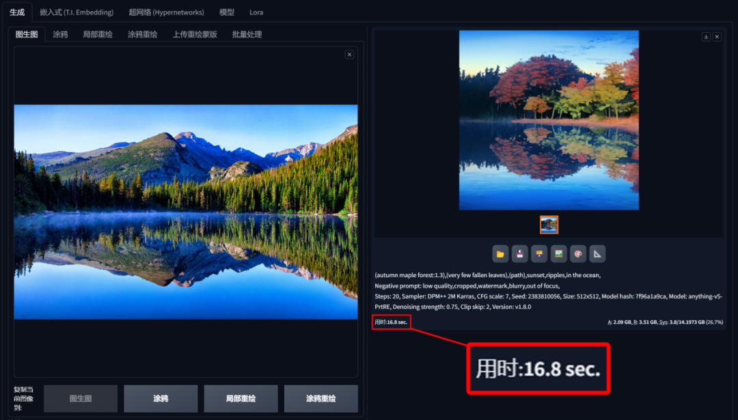738x420 pixels.
Task: Click the 涂鸦 copy image button
Action: [161, 398]
